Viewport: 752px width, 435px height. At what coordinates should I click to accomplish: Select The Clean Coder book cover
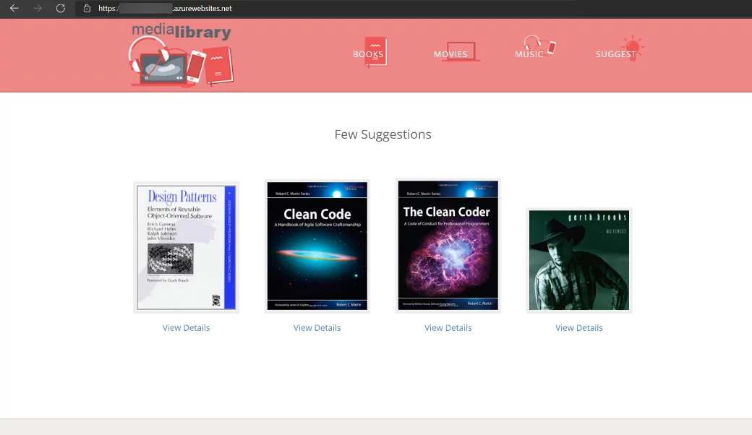click(x=448, y=246)
